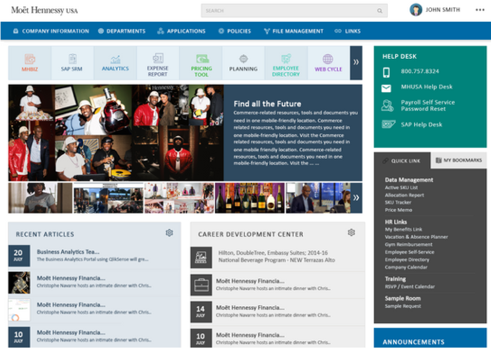The width and height of the screenshot is (491, 352).
Task: Click the 10 July badge in Recent Articles
Action: [x=19, y=337]
